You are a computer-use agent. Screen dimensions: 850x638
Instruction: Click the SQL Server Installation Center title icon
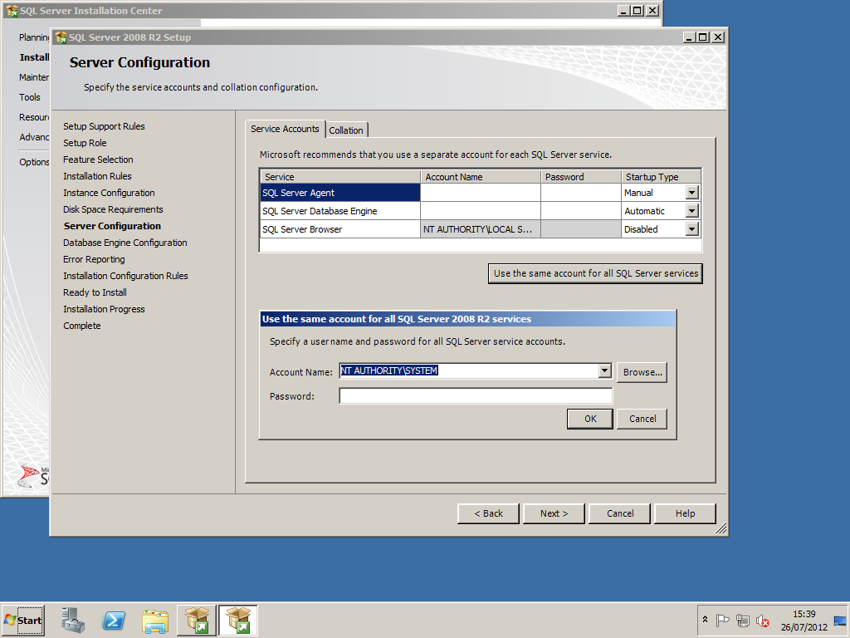[x=12, y=10]
